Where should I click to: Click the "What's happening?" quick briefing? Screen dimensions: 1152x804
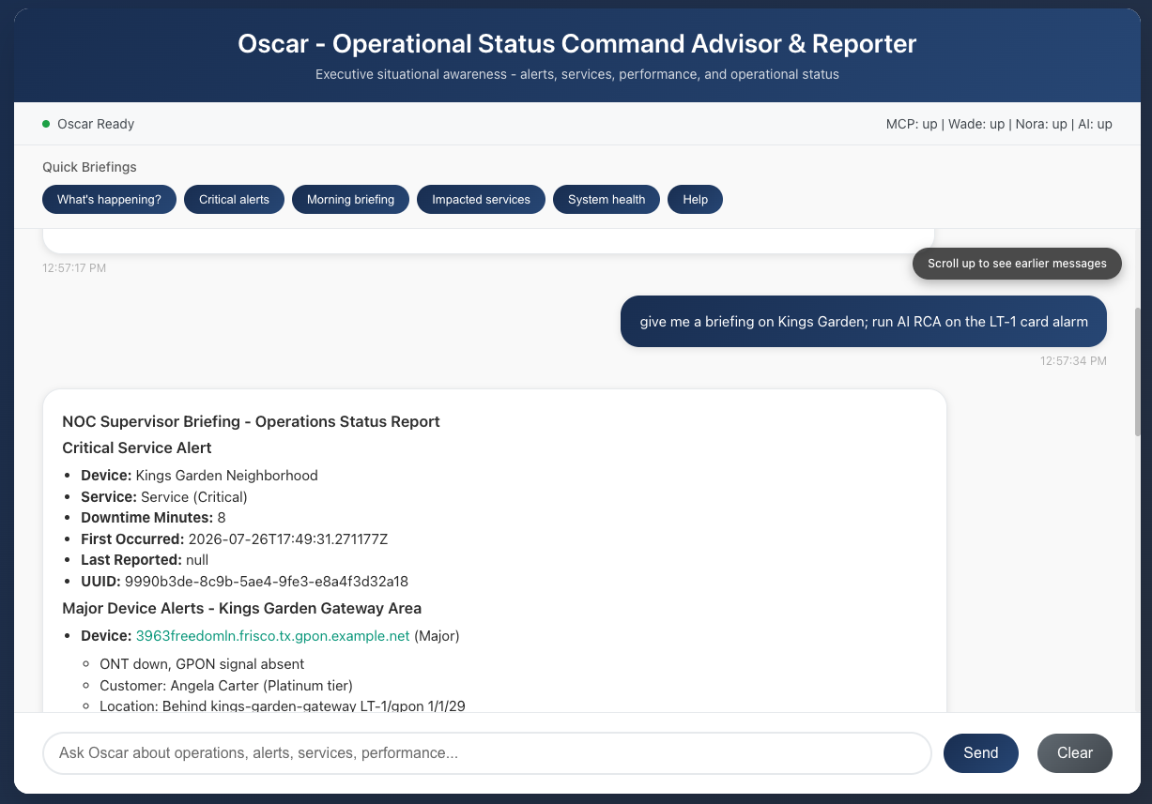pos(109,200)
